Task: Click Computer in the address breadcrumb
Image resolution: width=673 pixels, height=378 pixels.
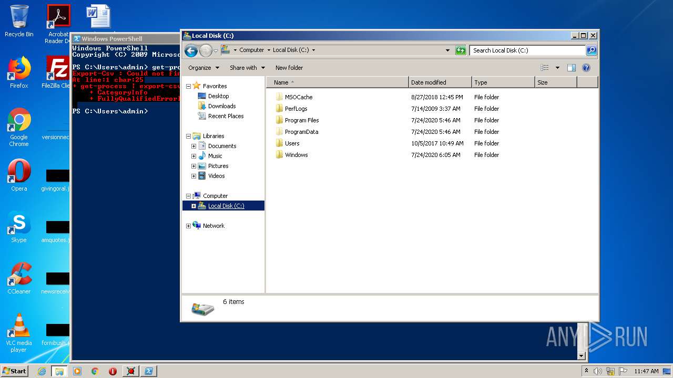Action: tap(251, 50)
